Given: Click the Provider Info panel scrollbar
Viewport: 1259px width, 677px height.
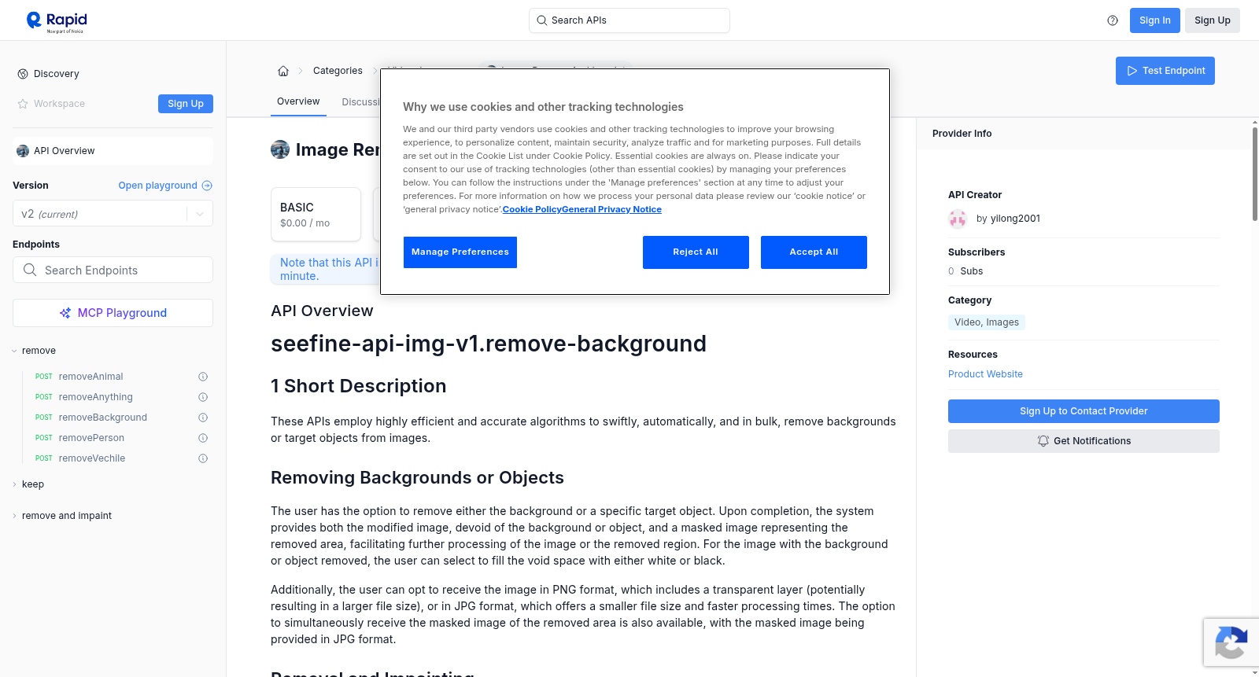Looking at the screenshot, I should point(1255,175).
